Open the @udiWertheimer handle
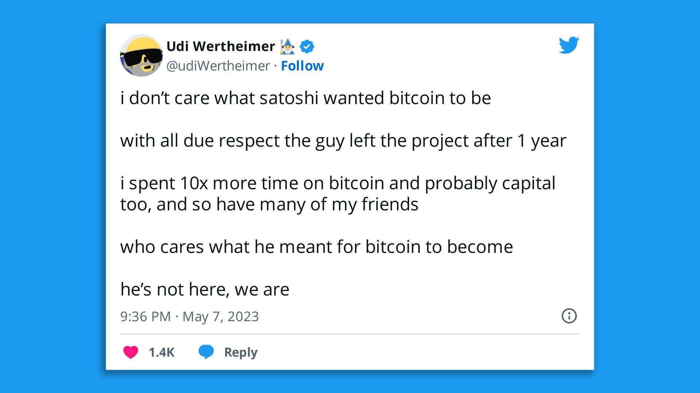The height and width of the screenshot is (393, 700). (x=218, y=66)
